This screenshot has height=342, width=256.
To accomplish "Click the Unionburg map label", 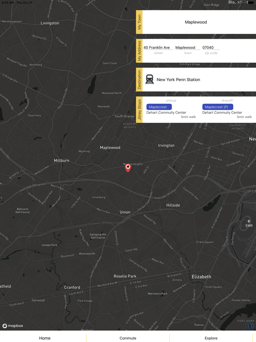I will point(99,197).
